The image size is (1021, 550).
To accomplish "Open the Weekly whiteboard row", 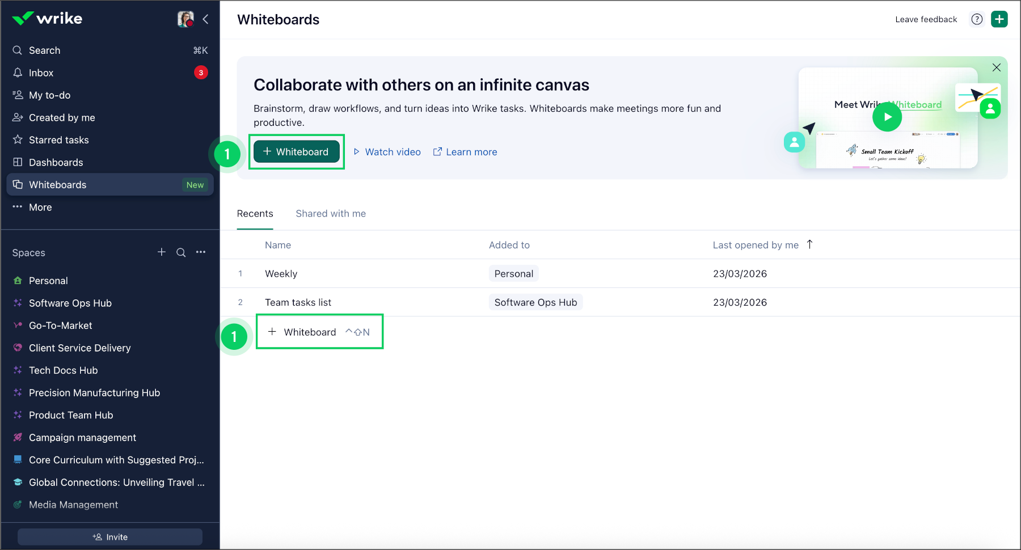I will point(281,274).
